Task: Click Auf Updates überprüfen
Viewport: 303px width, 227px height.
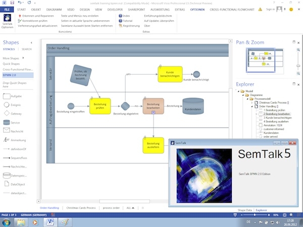Action: 159,21
